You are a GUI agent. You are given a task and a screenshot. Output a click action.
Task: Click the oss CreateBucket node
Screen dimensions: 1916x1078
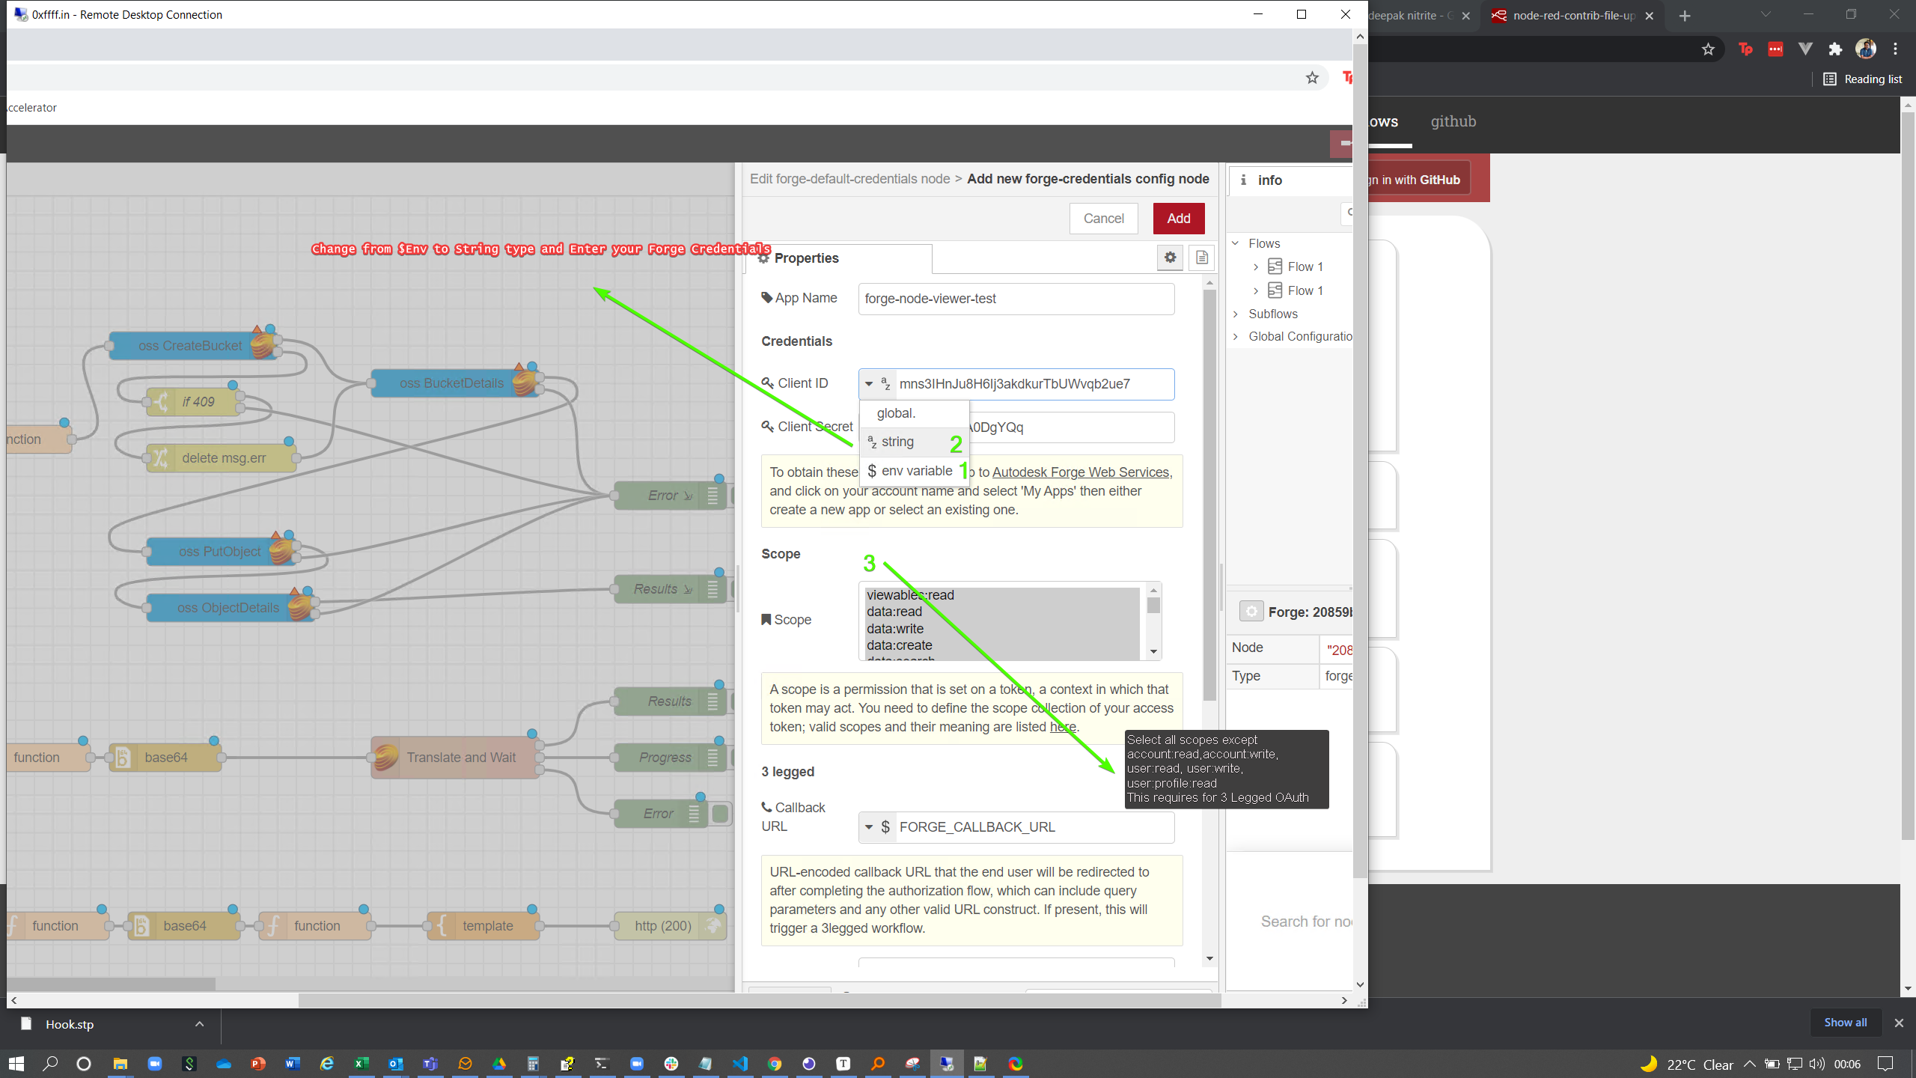click(194, 346)
